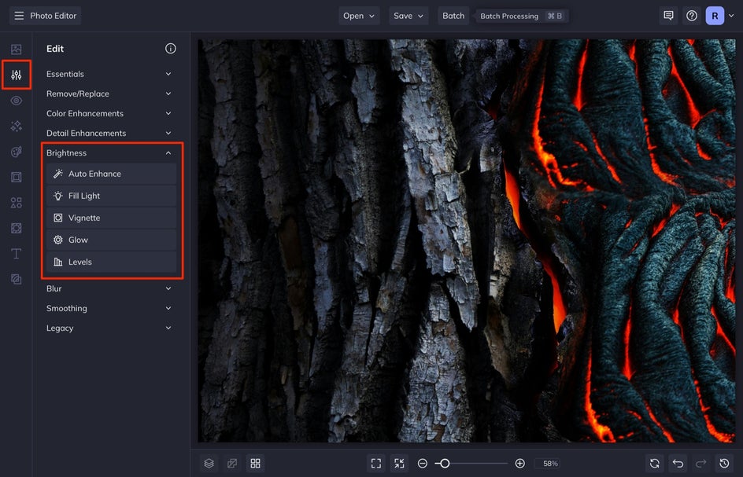The height and width of the screenshot is (477, 743).
Task: Click the zoom slider handle
Action: click(445, 464)
